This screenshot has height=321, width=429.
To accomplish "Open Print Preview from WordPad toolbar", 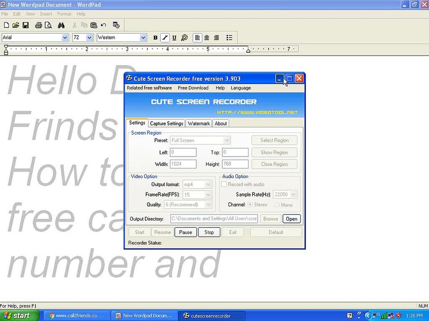I will [48, 25].
